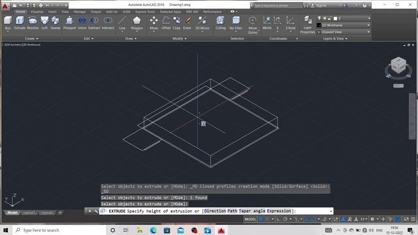Select the Intersect tool
This screenshot has width=418, height=235.
(108, 22)
